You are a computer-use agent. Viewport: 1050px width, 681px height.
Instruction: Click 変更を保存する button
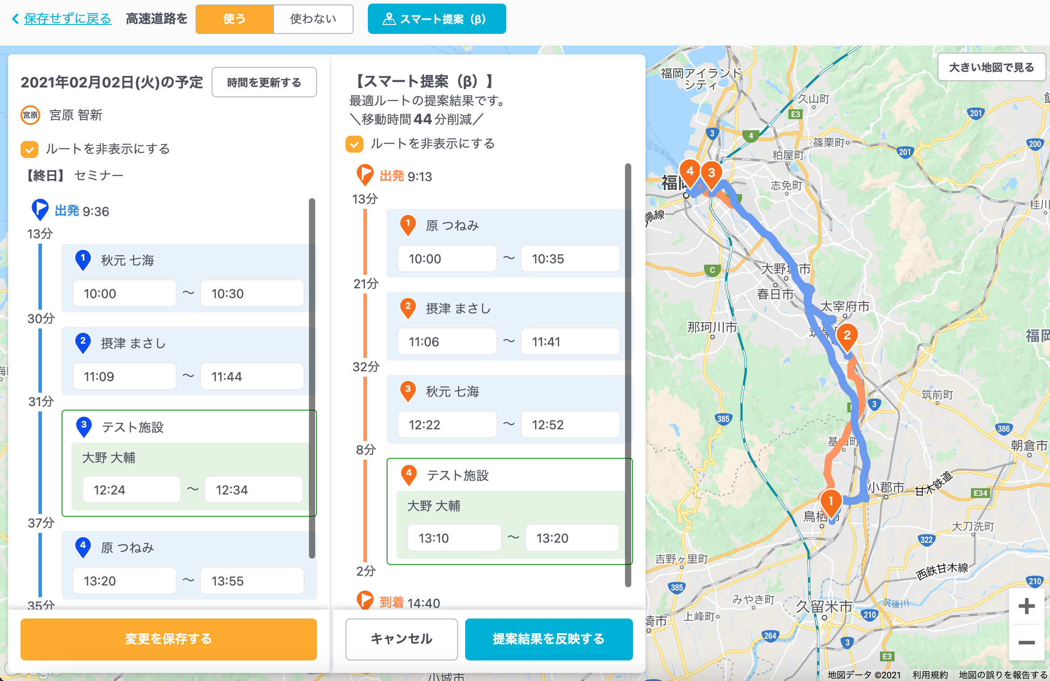(168, 639)
